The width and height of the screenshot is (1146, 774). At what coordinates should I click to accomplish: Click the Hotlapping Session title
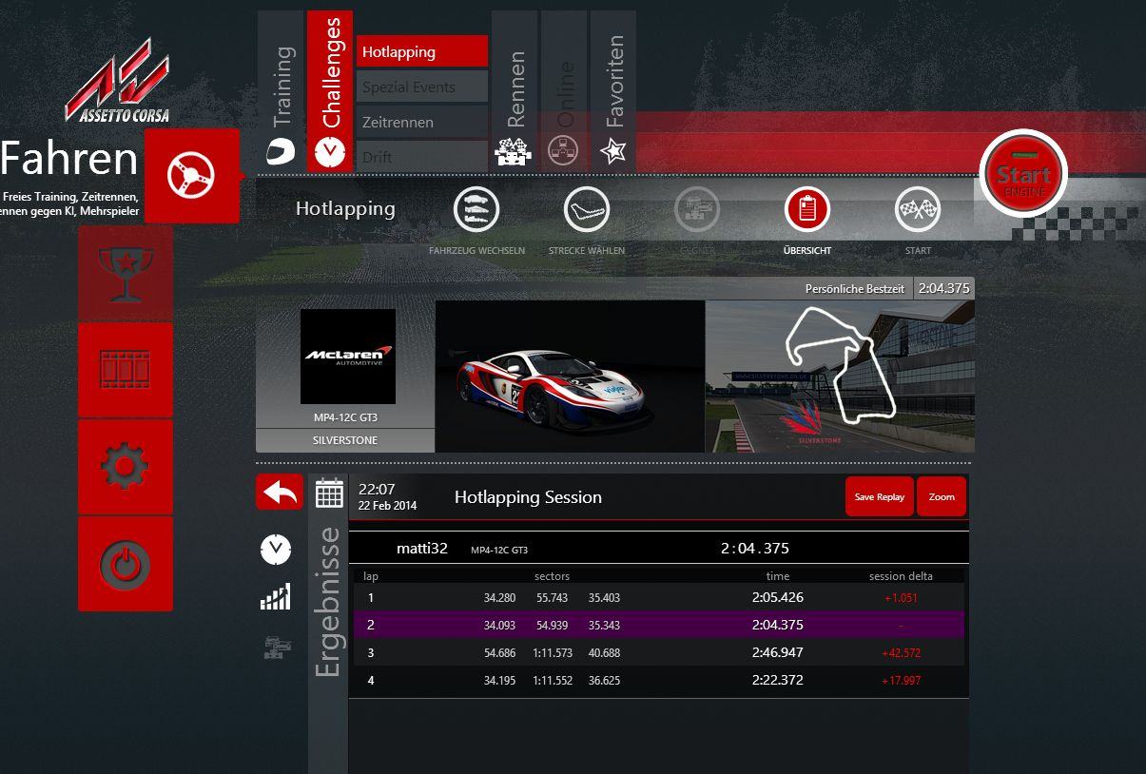(x=528, y=497)
